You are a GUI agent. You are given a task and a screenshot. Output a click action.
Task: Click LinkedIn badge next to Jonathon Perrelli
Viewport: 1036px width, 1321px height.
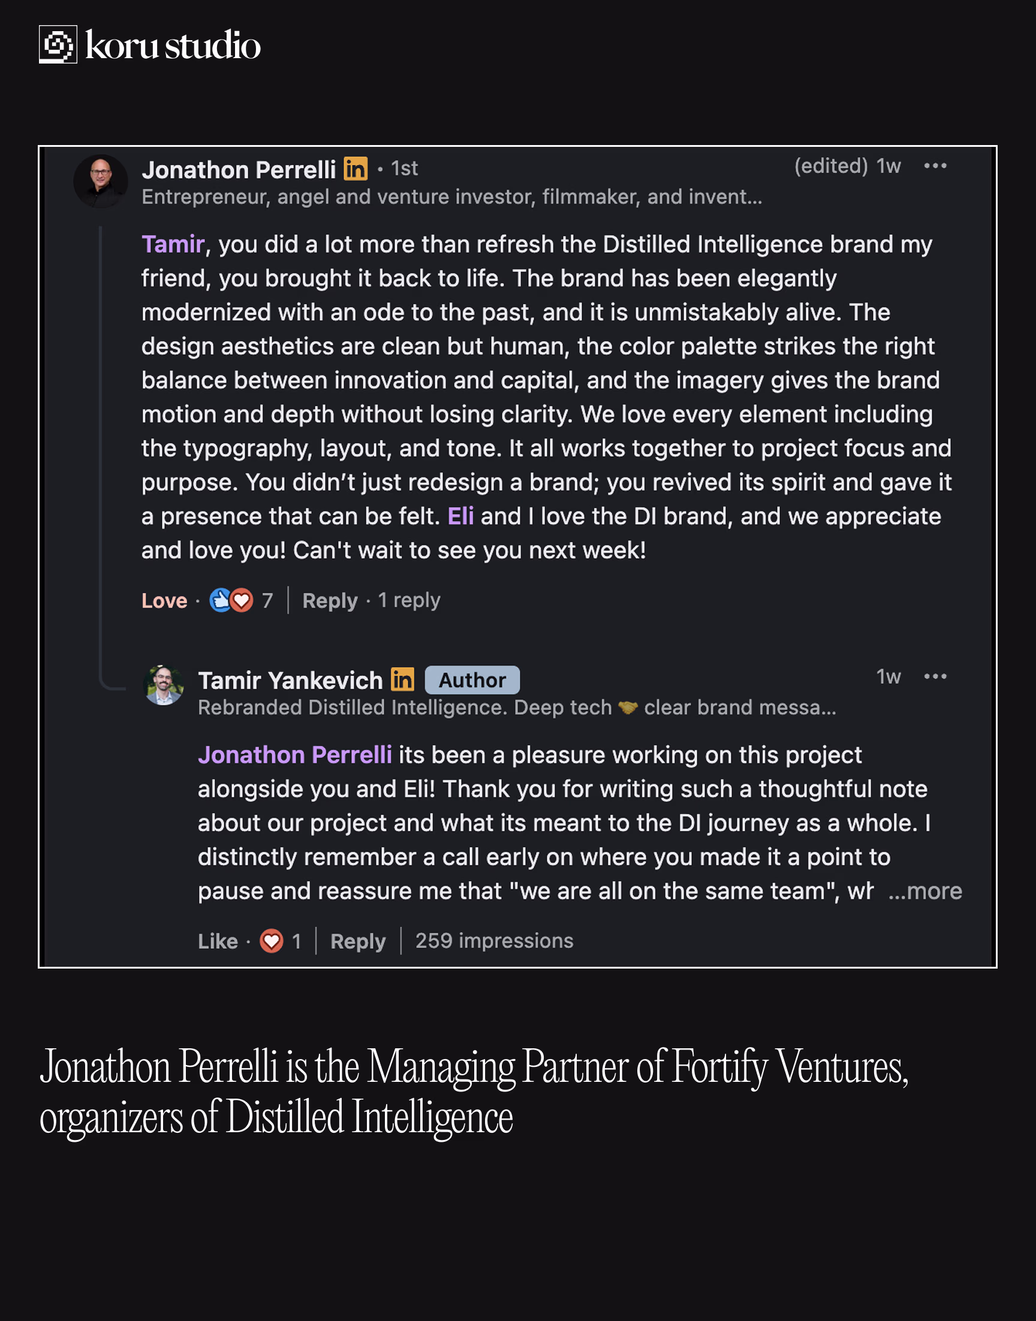[356, 168]
